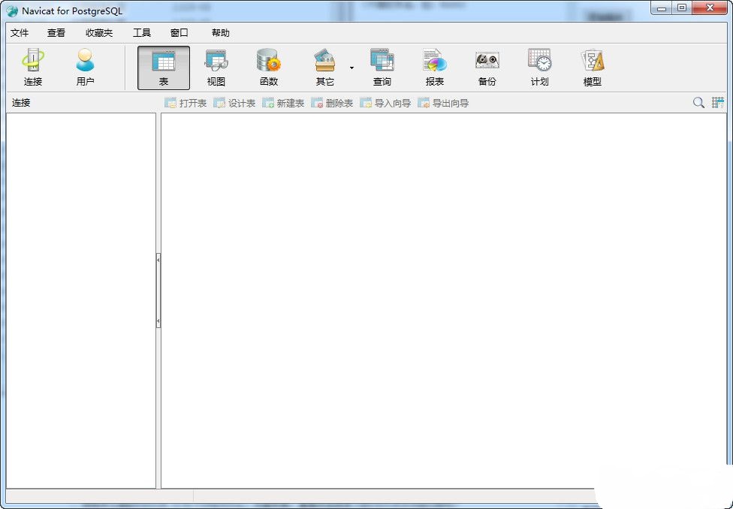Expand the 其它 dropdown arrow

351,68
